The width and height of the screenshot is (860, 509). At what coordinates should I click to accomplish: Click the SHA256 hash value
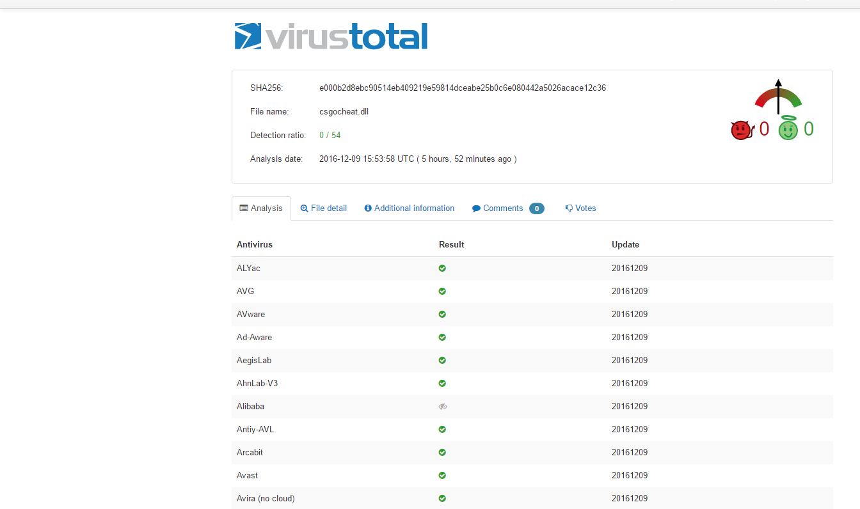pos(463,88)
